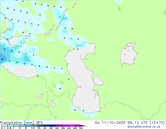Viewport: 166px width, 129px height.
Task: Select the 45–50 mm legend swatch
Action: [77, 126]
